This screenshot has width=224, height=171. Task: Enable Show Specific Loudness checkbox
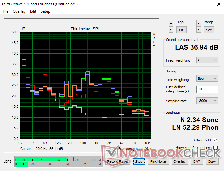215,147
